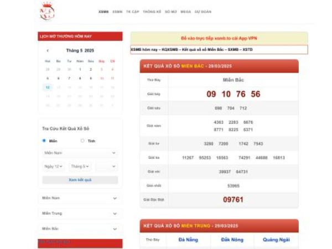Click the site logo in the header
The image size is (332, 249).
click(47, 11)
